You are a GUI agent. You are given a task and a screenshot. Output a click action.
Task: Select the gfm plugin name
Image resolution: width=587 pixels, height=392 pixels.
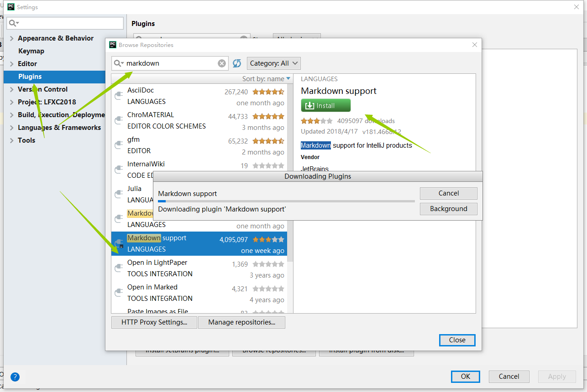(x=133, y=139)
